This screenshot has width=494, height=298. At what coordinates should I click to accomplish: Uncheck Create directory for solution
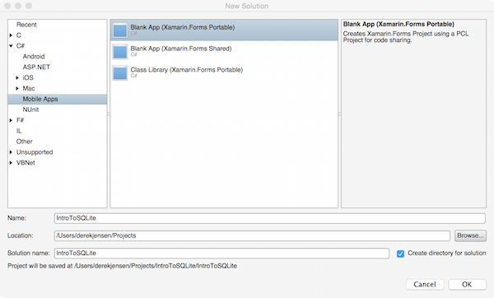point(400,254)
